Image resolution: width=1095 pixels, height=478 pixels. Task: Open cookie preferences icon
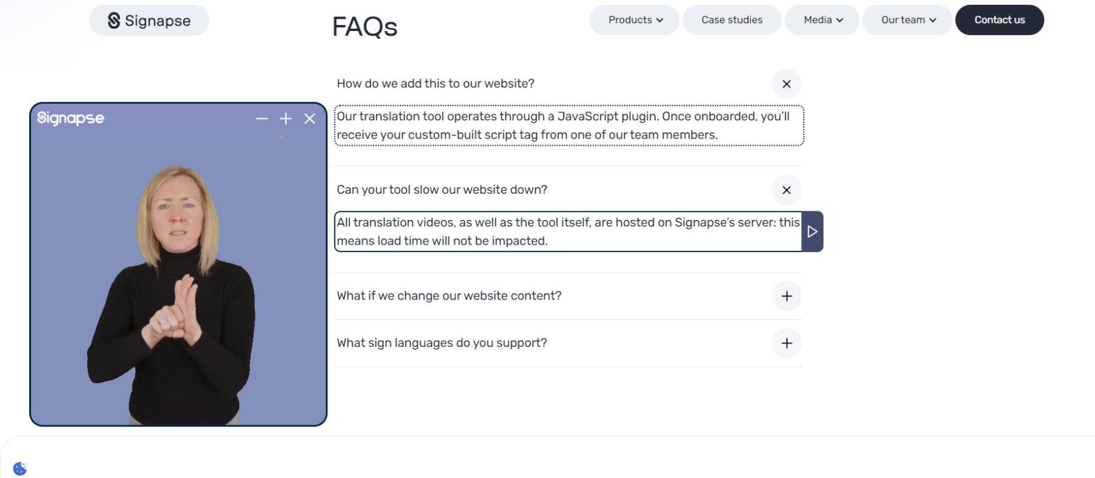[20, 468]
